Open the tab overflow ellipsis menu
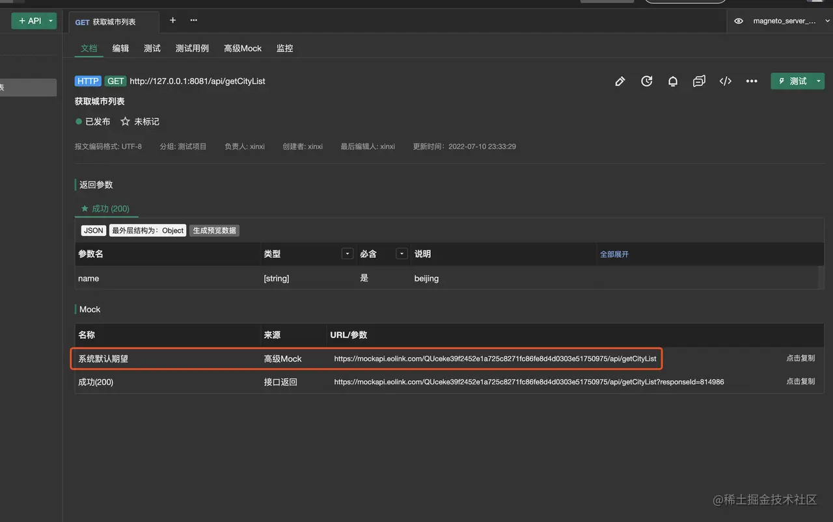Screen dimensions: 833x522 click(194, 20)
